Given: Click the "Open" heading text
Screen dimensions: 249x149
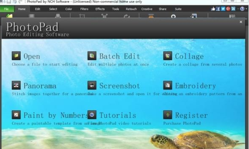Looking at the screenshot, I should click(32, 56).
